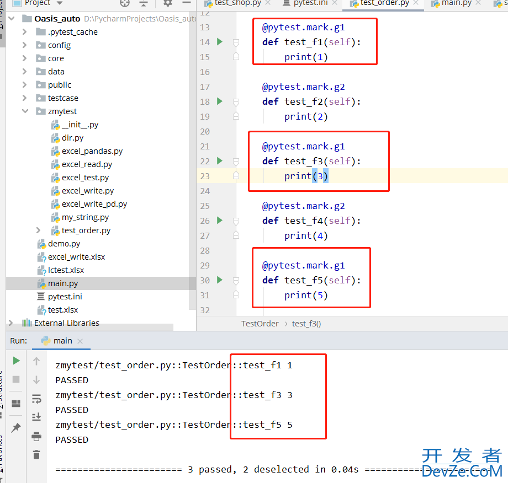Click locate-file target icon in Project header
The image size is (508, 483).
[x=125, y=3]
